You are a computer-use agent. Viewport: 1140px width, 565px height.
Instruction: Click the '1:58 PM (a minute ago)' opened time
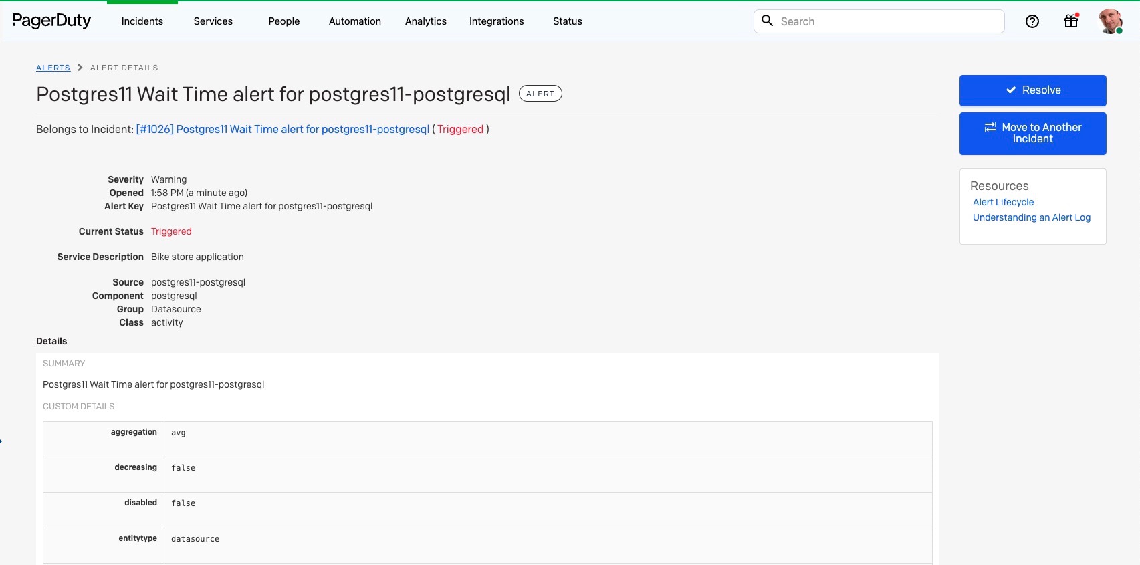199,193
